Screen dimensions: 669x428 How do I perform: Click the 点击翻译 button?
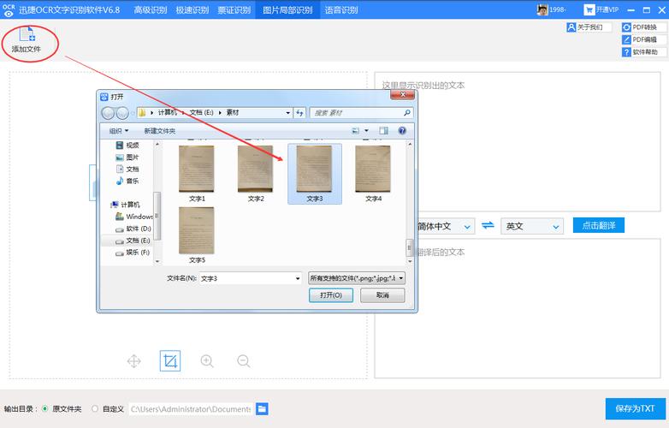click(x=598, y=225)
